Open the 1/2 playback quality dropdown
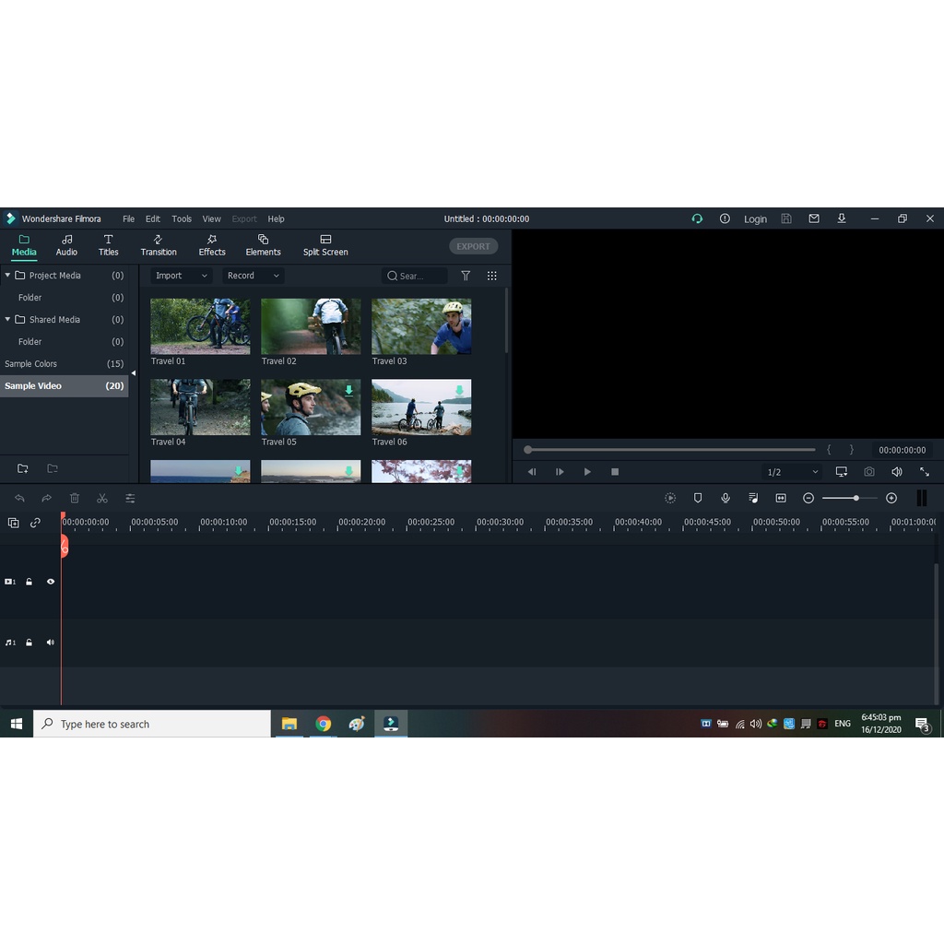Screen dimensions: 944x944 [792, 472]
